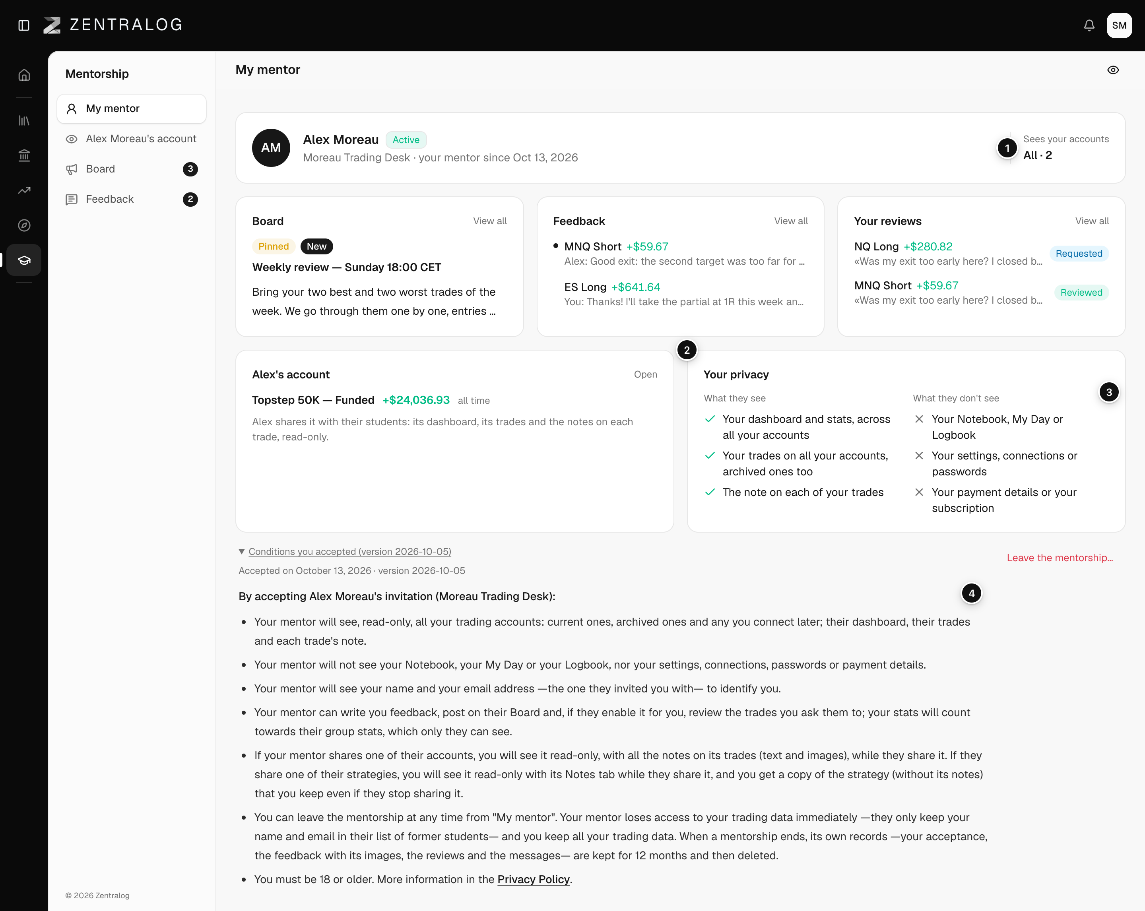Click the Reviewed status badge
1145x911 pixels.
click(x=1081, y=293)
